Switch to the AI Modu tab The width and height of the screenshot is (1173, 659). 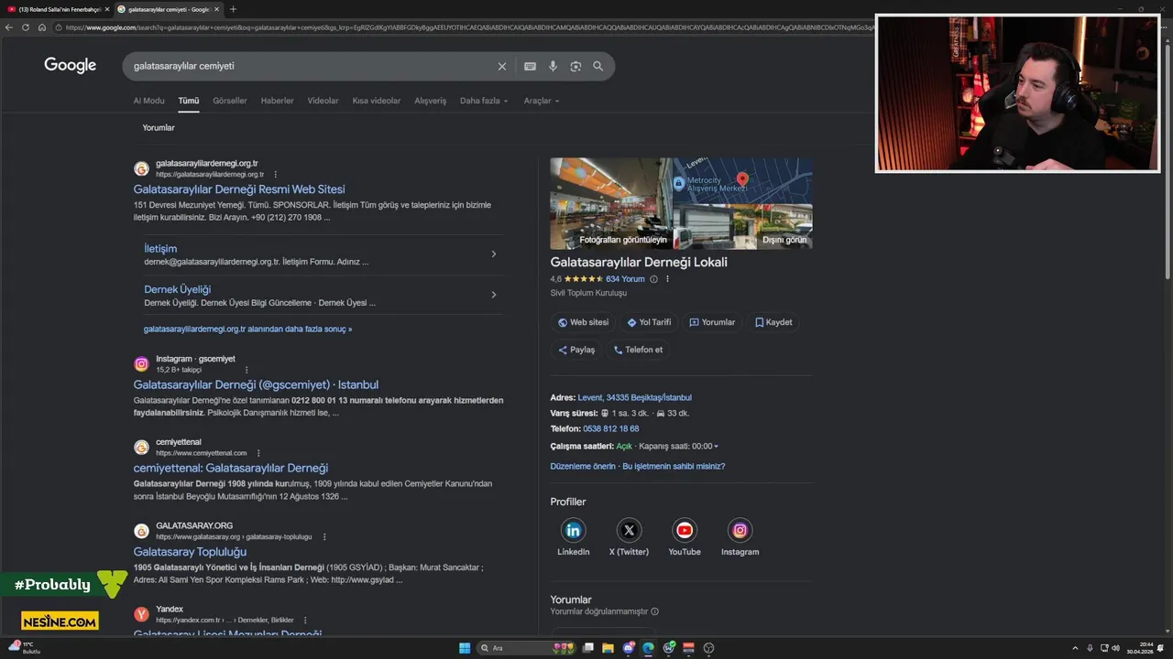pyautogui.click(x=148, y=101)
